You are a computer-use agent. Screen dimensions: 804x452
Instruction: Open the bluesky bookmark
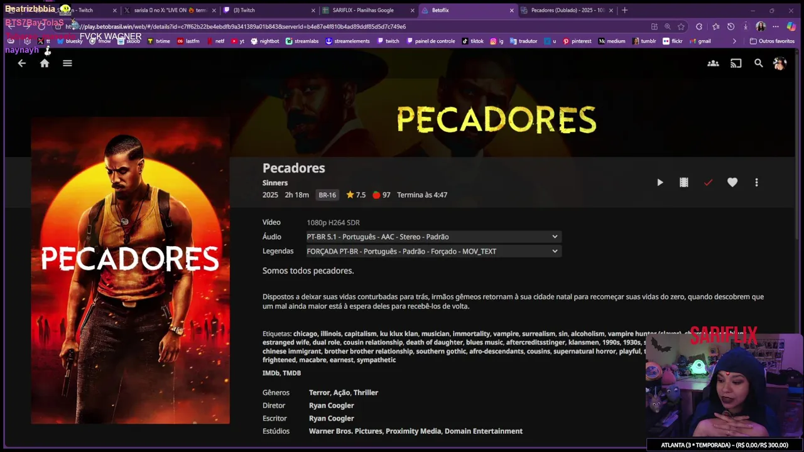pyautogui.click(x=70, y=41)
